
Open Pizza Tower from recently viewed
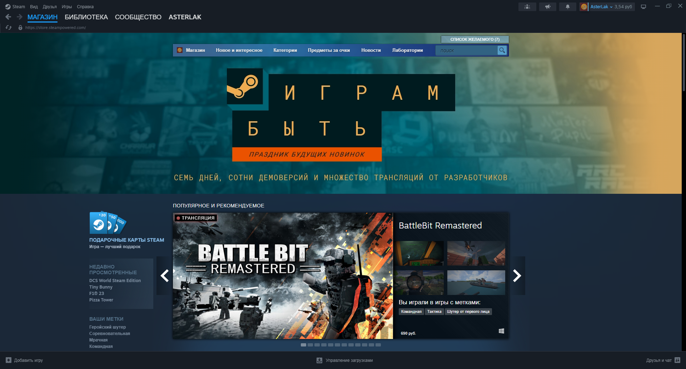[x=101, y=300]
